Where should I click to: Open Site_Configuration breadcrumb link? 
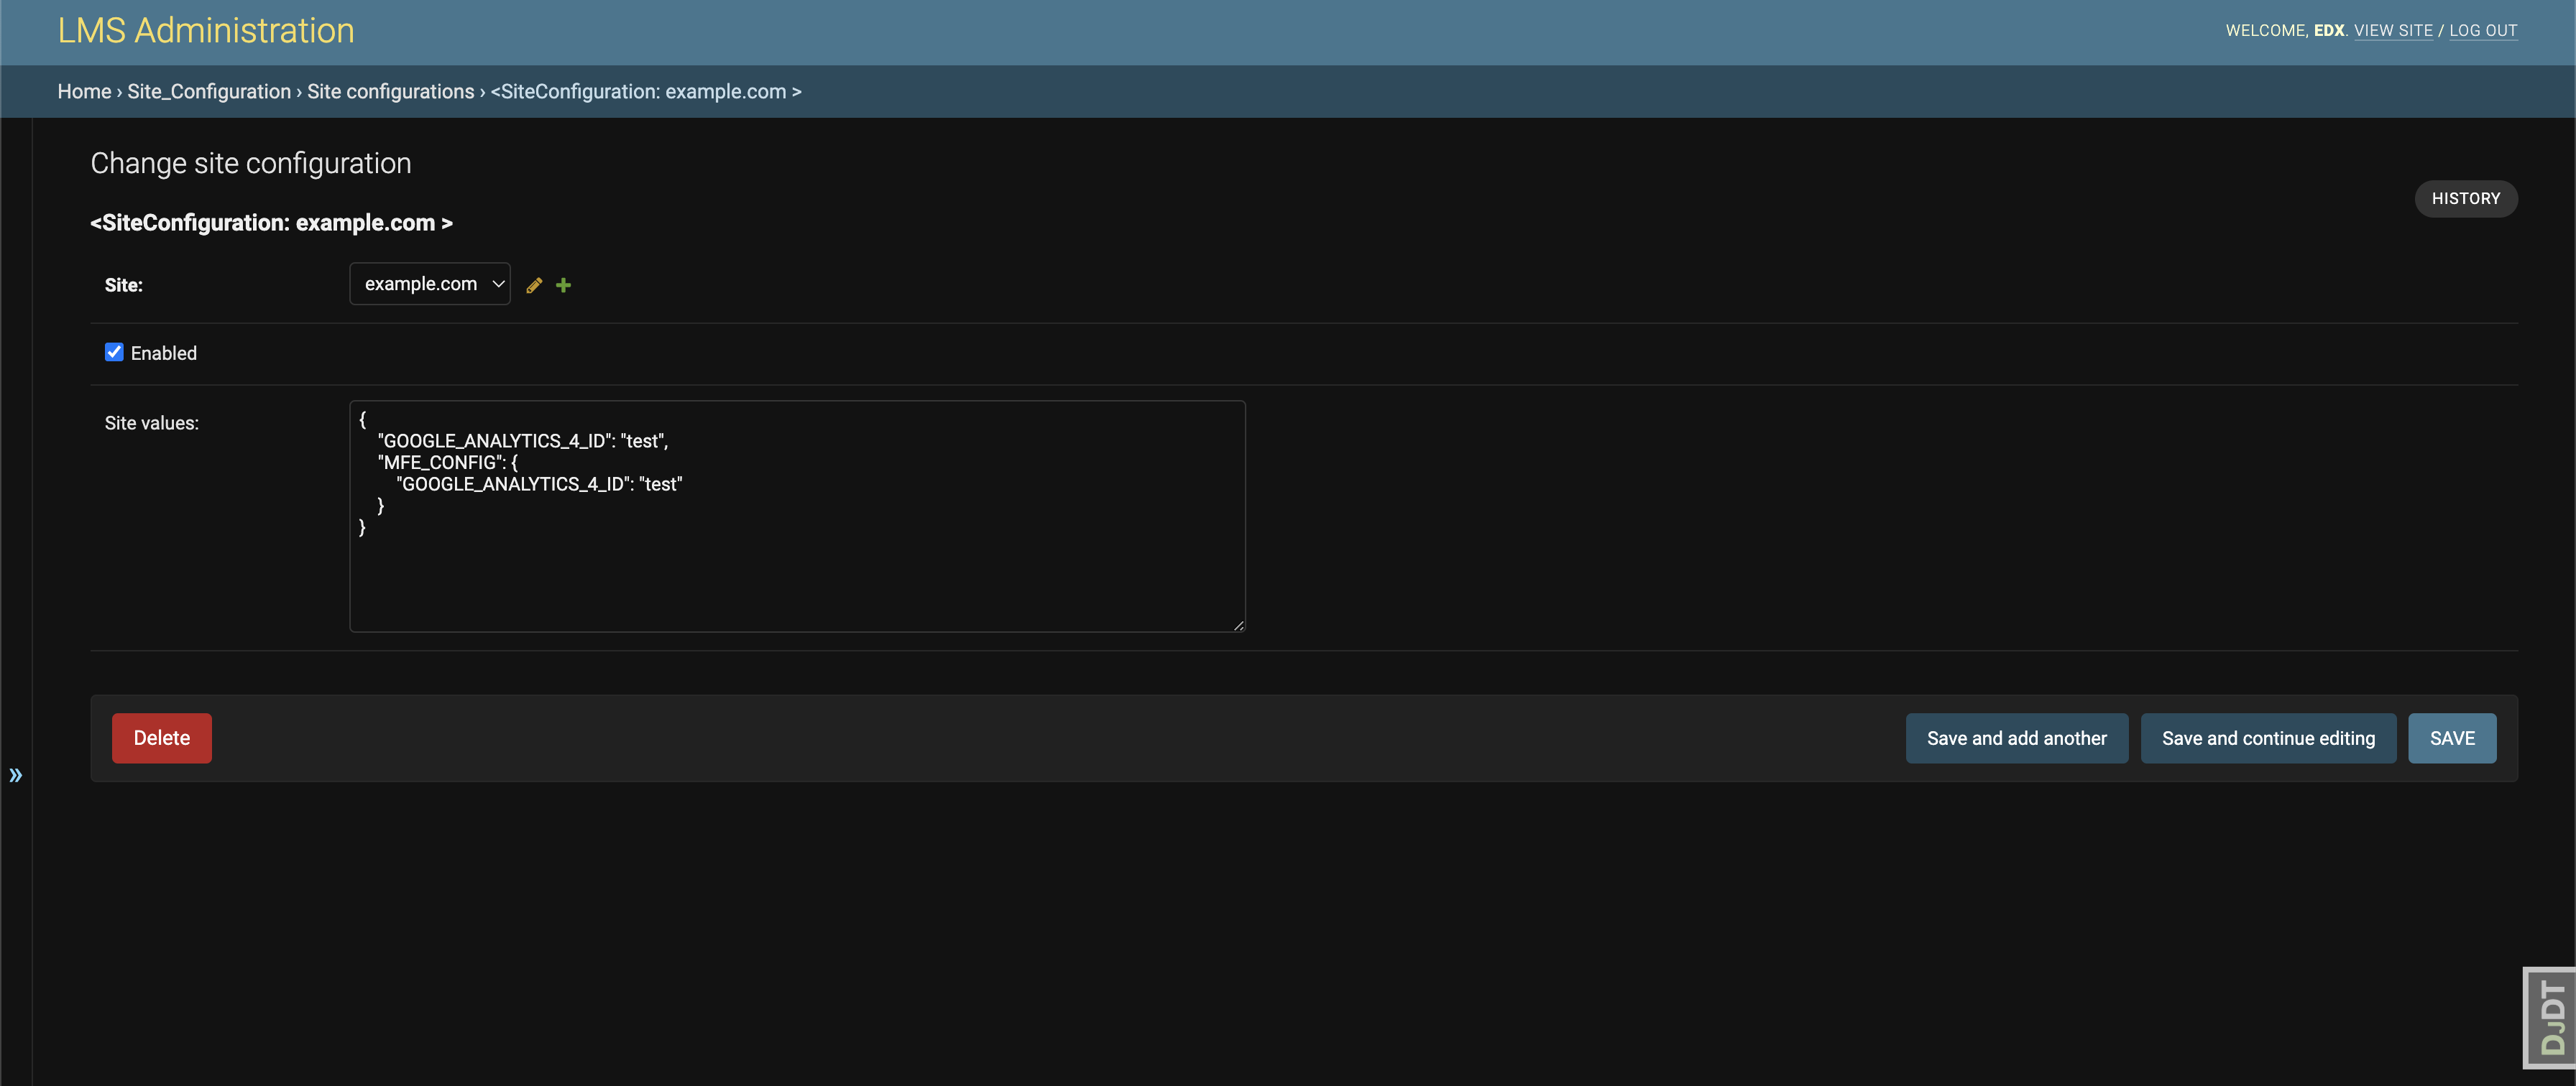point(209,91)
